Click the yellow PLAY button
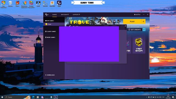 pos(132,21)
